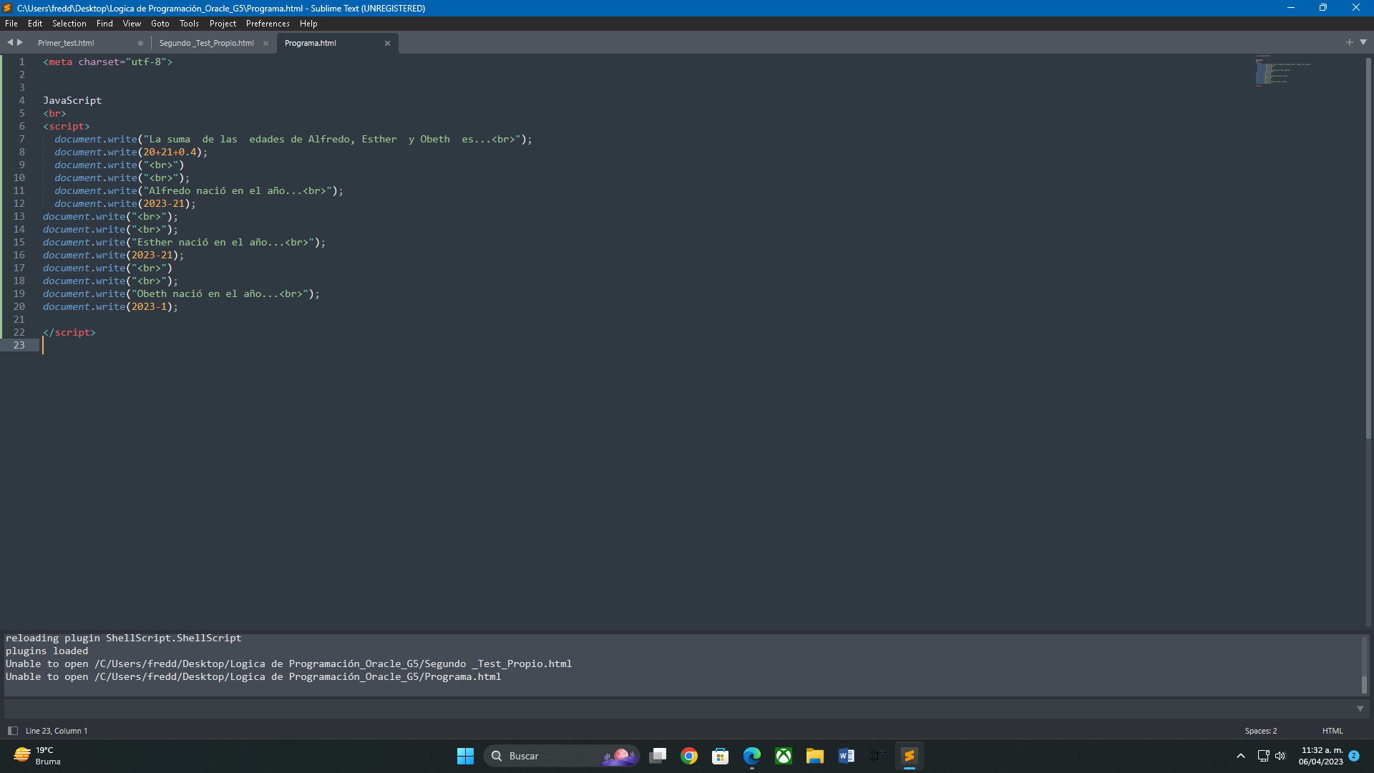Open the network tray icon
Viewport: 1374px width, 773px height.
(1263, 756)
